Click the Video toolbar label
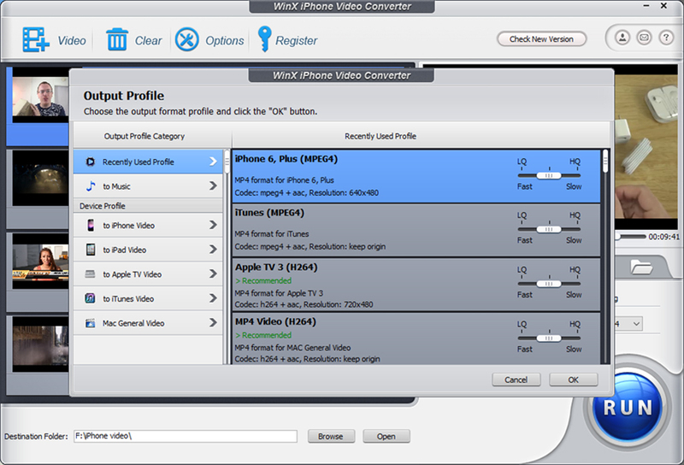 (72, 40)
